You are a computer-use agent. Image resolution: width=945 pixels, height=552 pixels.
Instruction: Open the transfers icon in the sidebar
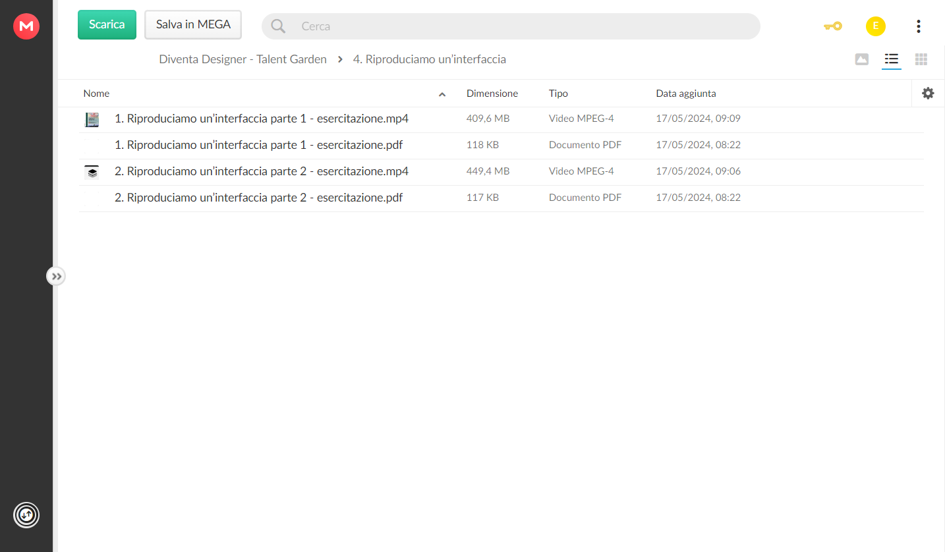point(26,515)
